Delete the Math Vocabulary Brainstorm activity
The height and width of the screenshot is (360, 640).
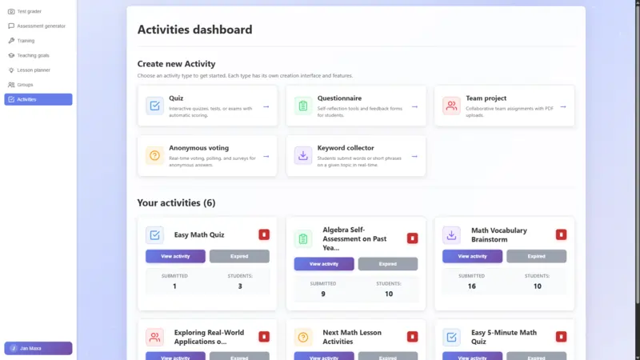click(x=561, y=234)
